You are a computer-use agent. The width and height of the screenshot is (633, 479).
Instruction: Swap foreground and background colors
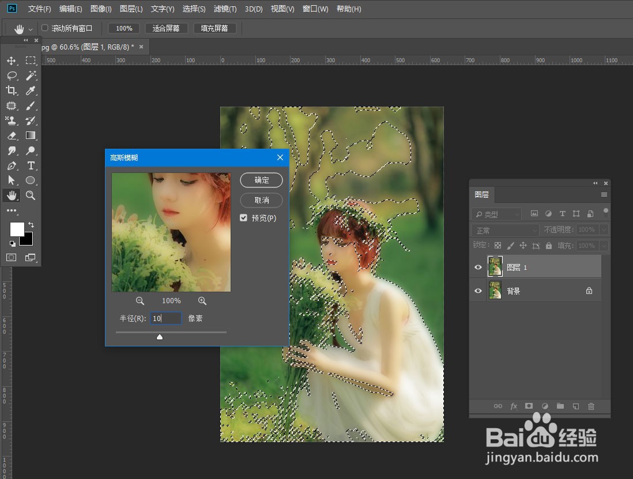[31, 224]
